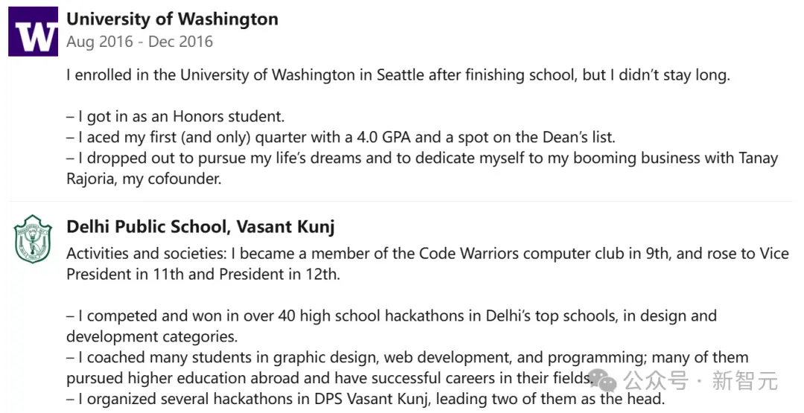
Task: Click the Aug 2016 - Dec 2016 date range
Action: tap(139, 42)
